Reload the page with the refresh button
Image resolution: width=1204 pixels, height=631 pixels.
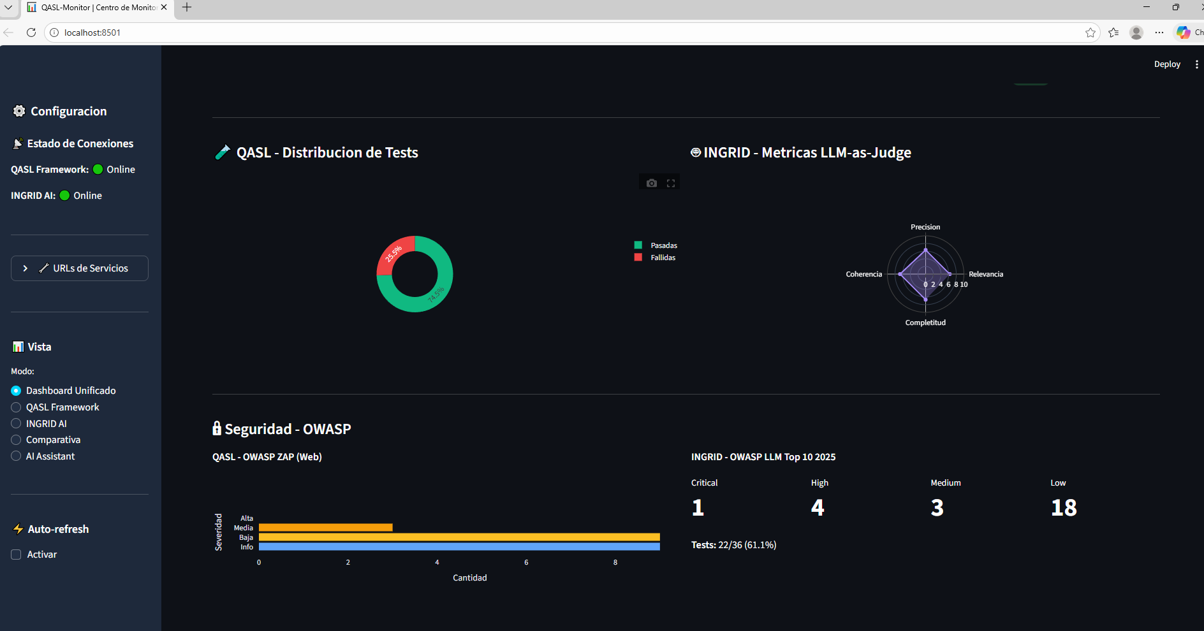tap(31, 33)
